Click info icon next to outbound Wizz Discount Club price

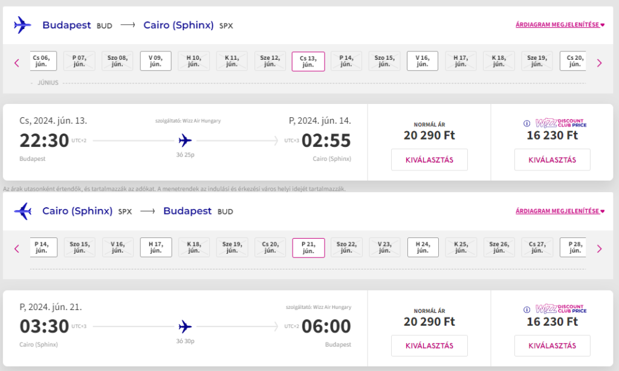point(526,123)
